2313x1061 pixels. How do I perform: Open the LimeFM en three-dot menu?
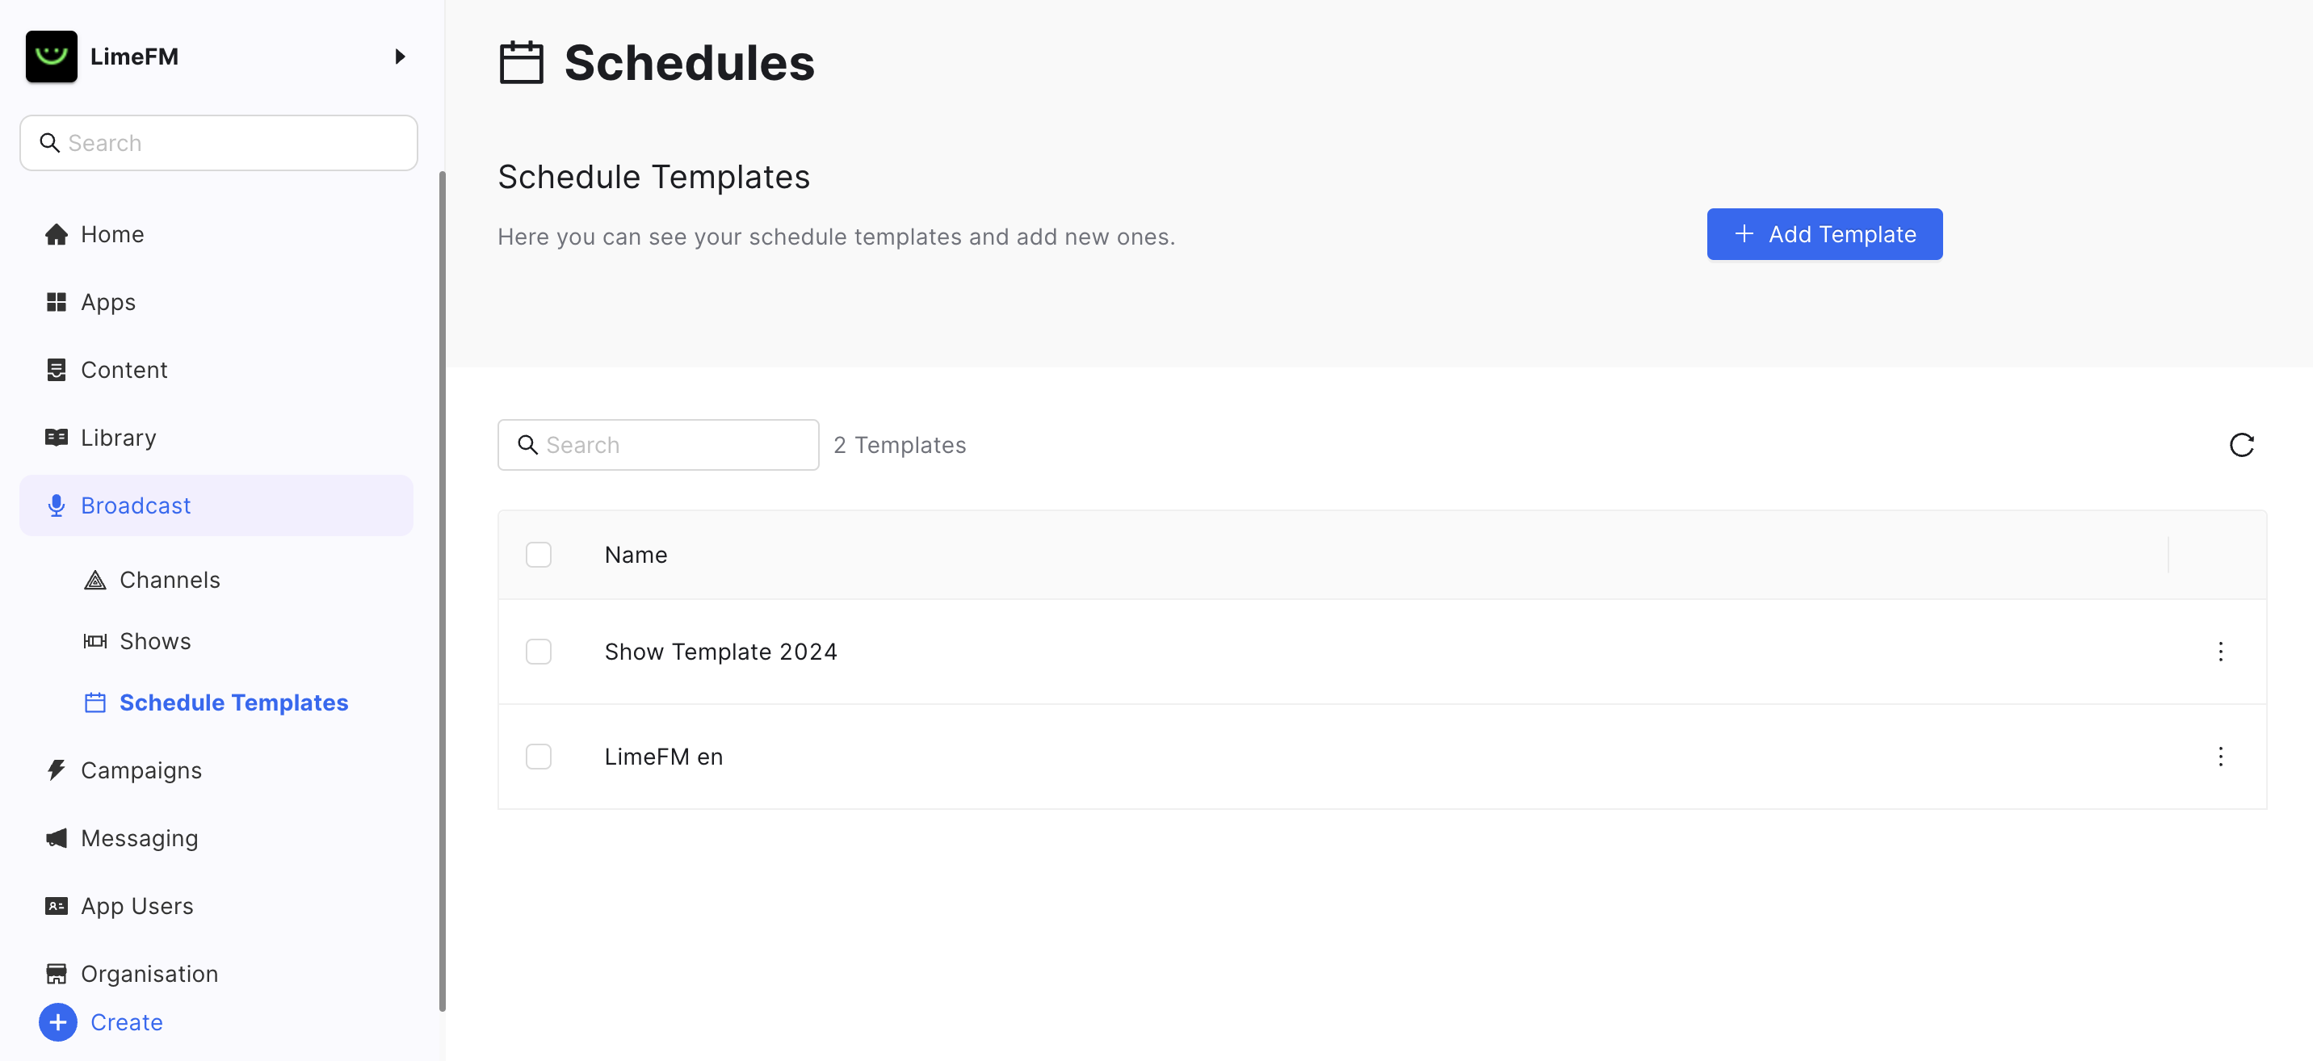tap(2220, 757)
